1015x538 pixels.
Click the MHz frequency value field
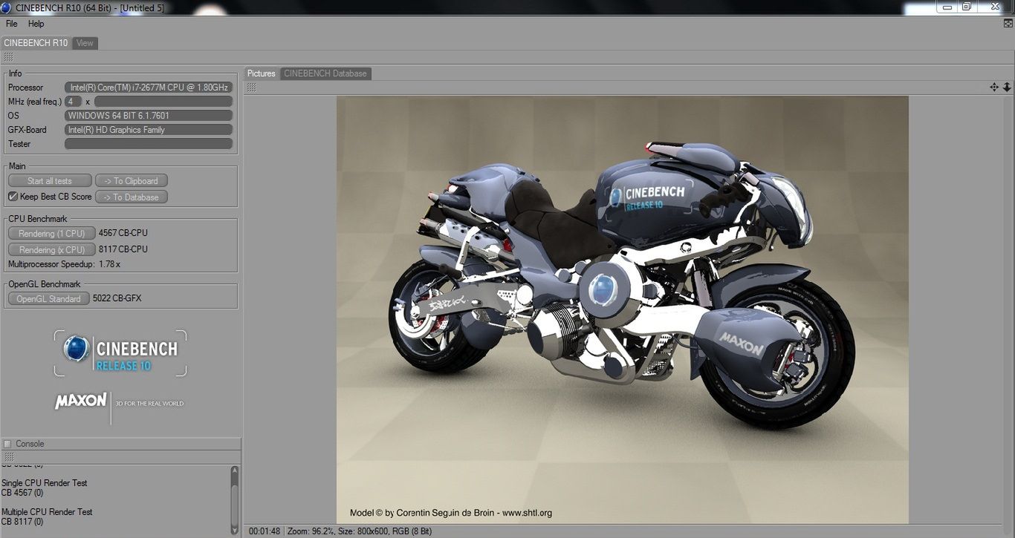pyautogui.click(x=163, y=102)
